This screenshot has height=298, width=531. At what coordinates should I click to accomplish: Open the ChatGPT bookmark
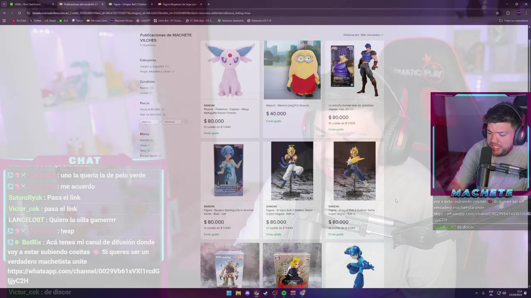tap(143, 20)
